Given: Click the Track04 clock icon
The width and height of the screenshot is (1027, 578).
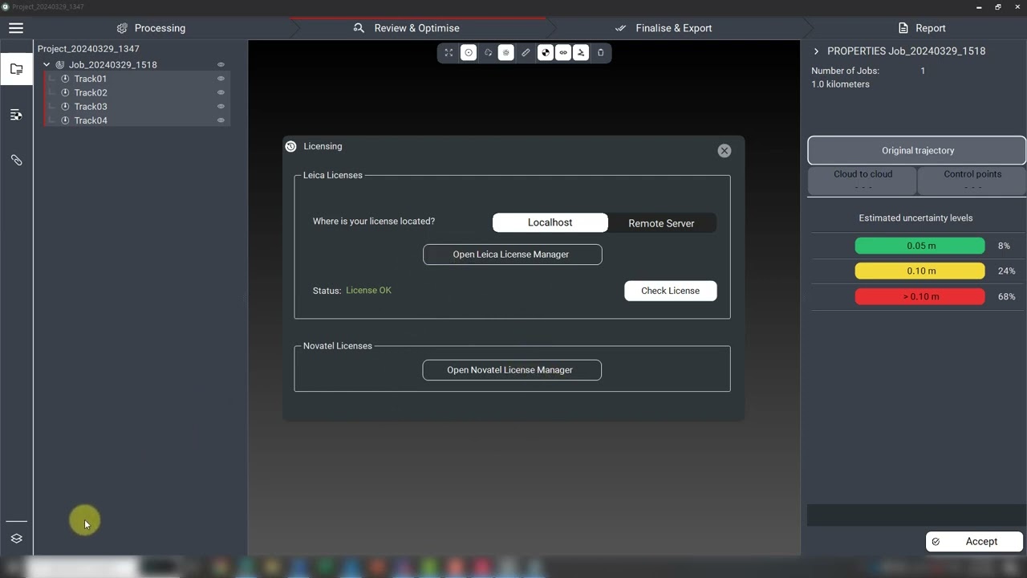Looking at the screenshot, I should click(x=66, y=120).
